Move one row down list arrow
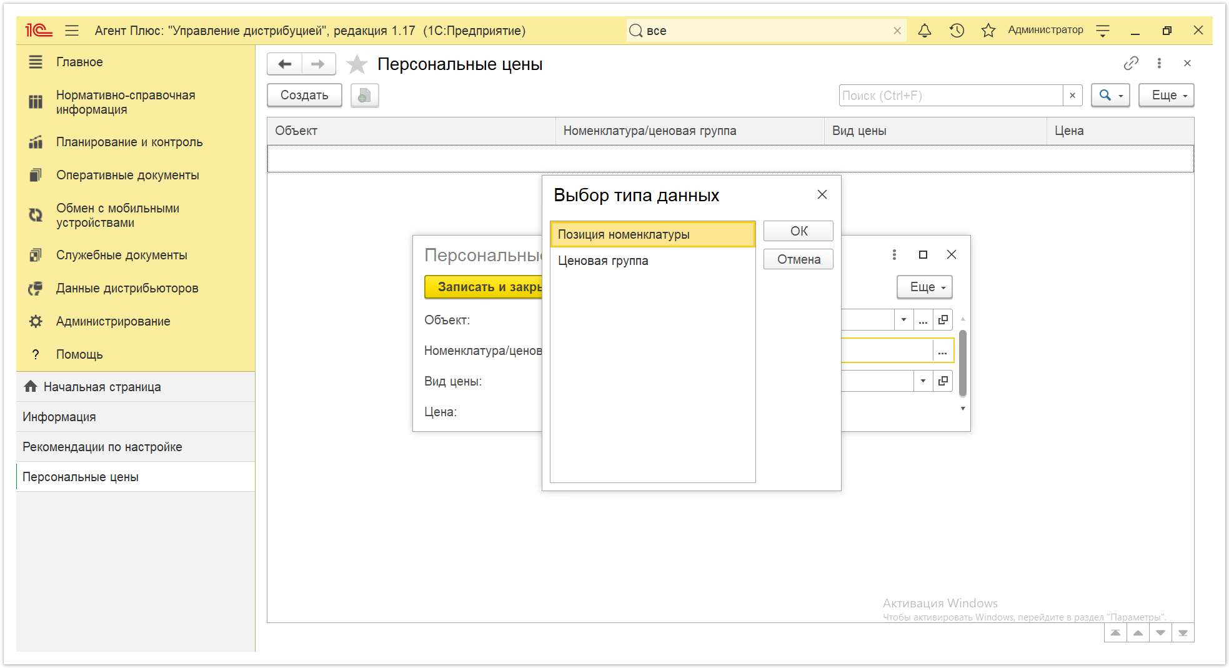 [1160, 632]
